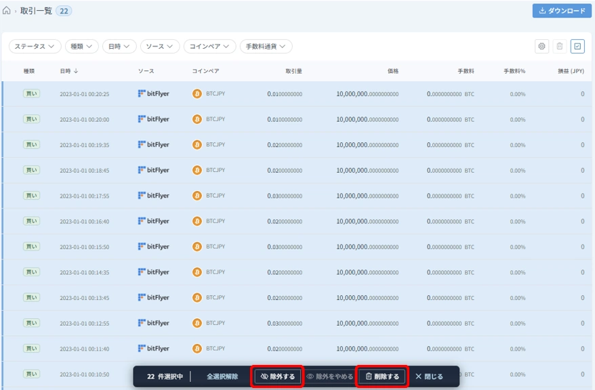Click 買い tag in 00:18:45 row
Image resolution: width=595 pixels, height=390 pixels.
pos(31,170)
